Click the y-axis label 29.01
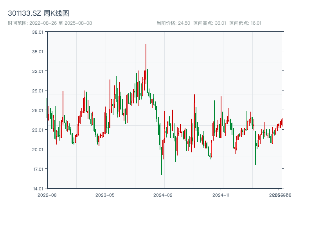The height and width of the screenshot is (235, 313). coord(38,91)
